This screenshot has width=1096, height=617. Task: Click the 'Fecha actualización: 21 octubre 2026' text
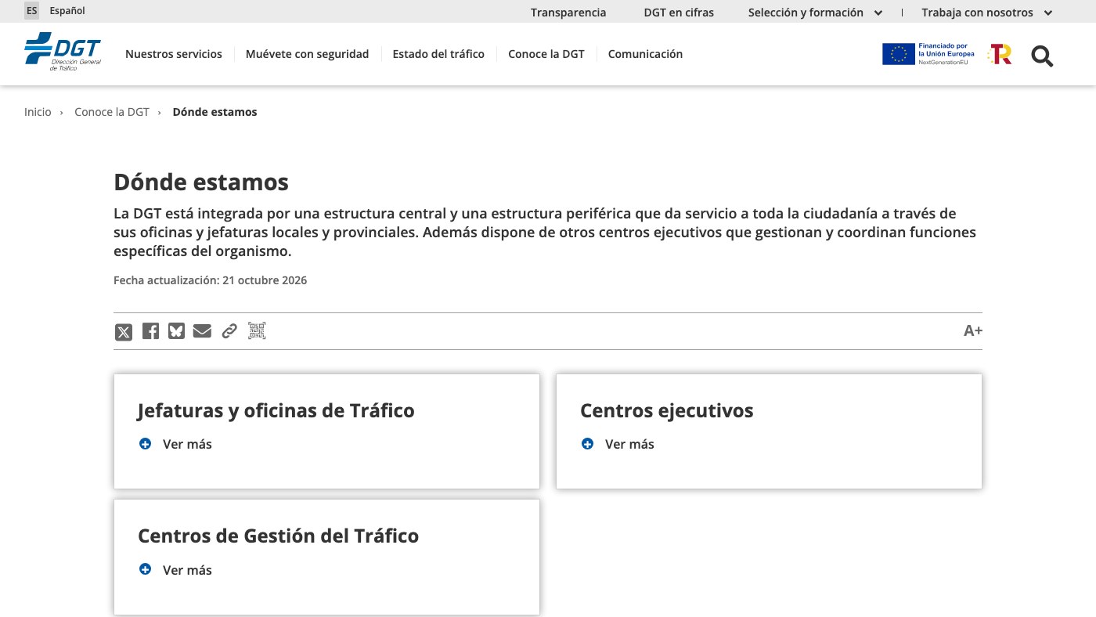tap(210, 280)
